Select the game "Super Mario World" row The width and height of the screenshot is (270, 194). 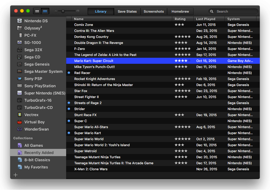[x=163, y=139]
